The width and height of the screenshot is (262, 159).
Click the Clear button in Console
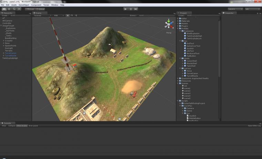click(4, 126)
